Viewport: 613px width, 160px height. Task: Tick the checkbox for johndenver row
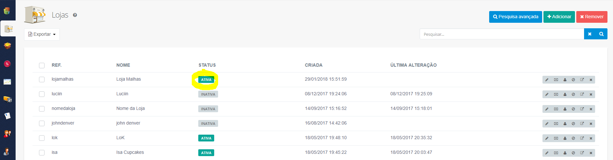(42, 123)
